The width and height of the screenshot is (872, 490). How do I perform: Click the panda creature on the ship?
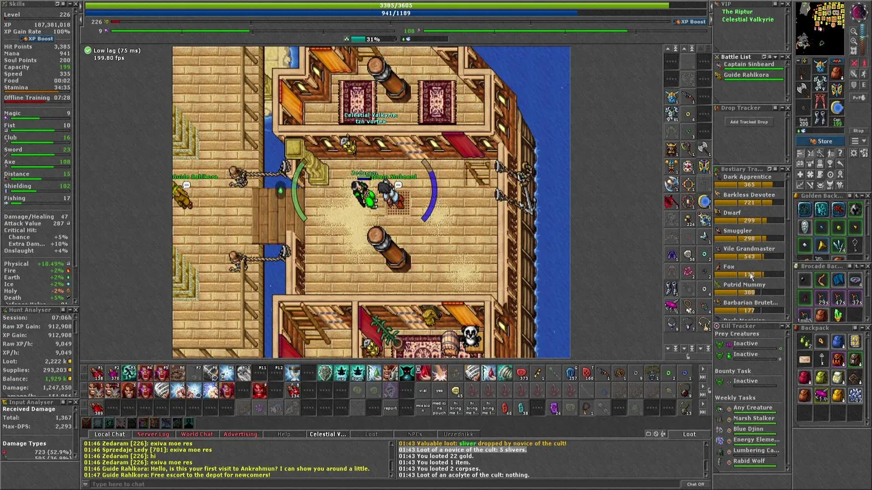point(471,335)
